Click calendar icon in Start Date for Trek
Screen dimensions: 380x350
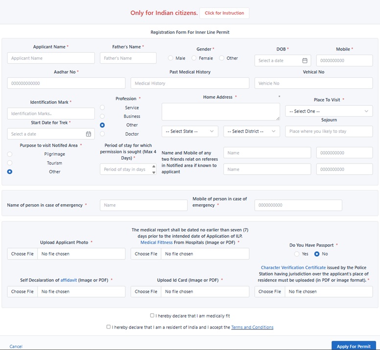pyautogui.click(x=88, y=134)
